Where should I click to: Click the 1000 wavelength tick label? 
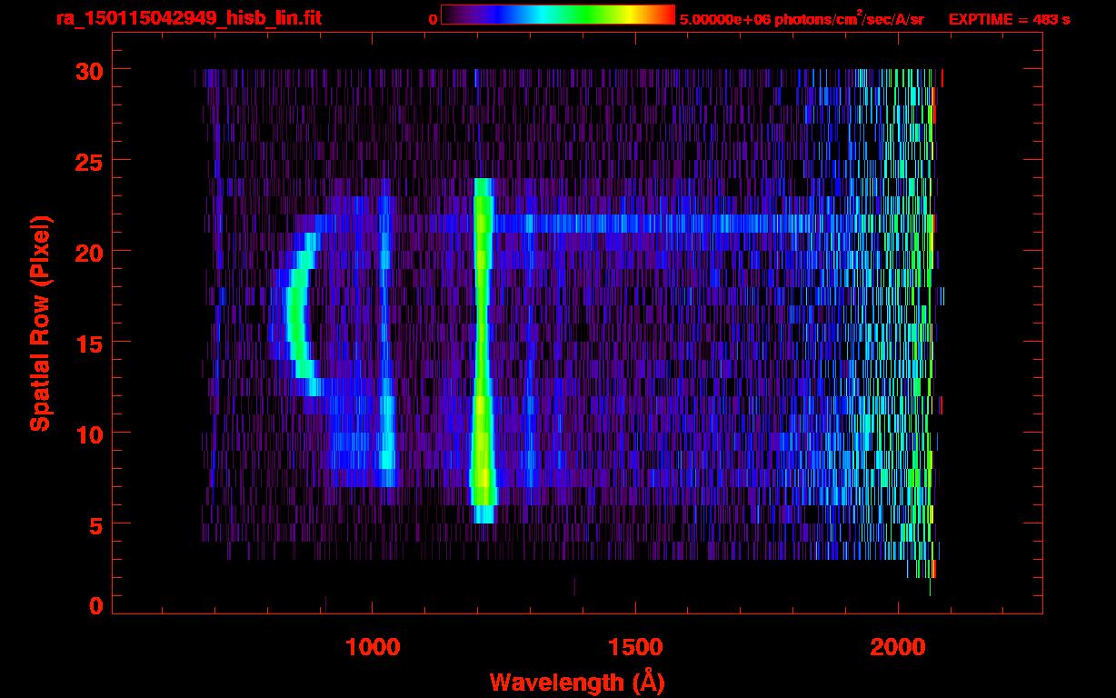click(373, 647)
